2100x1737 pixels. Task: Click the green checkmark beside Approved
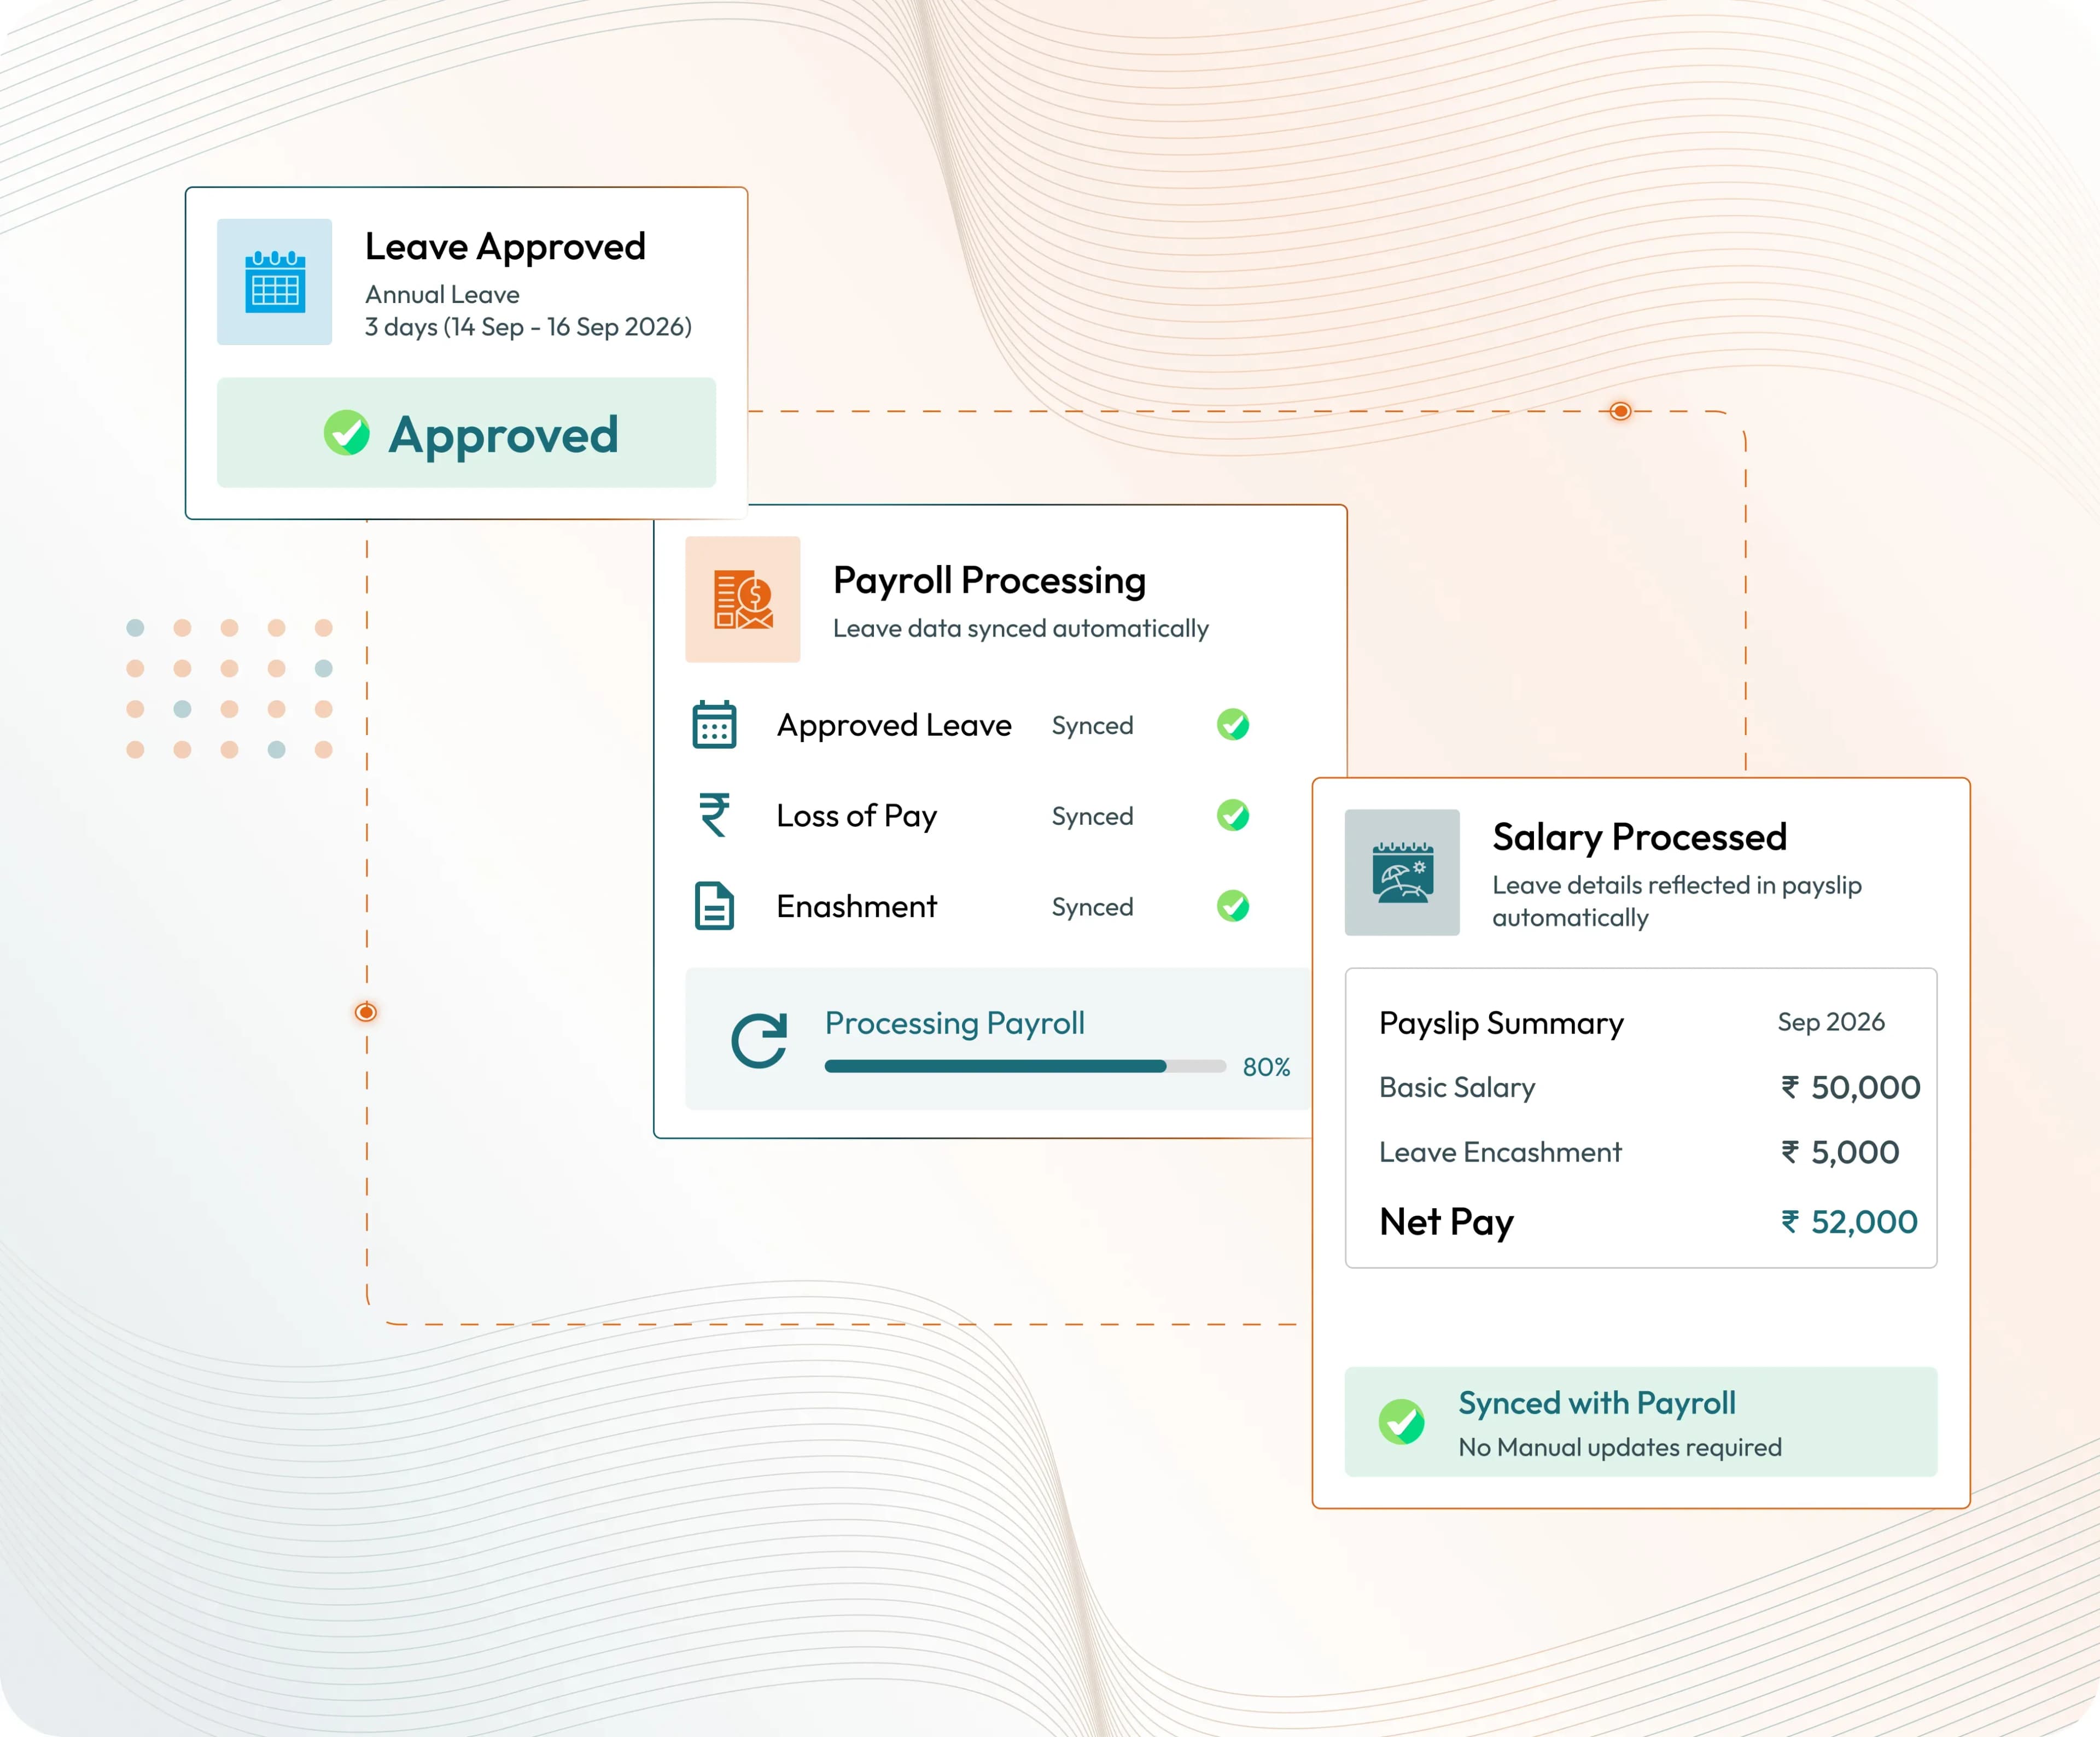pos(347,433)
